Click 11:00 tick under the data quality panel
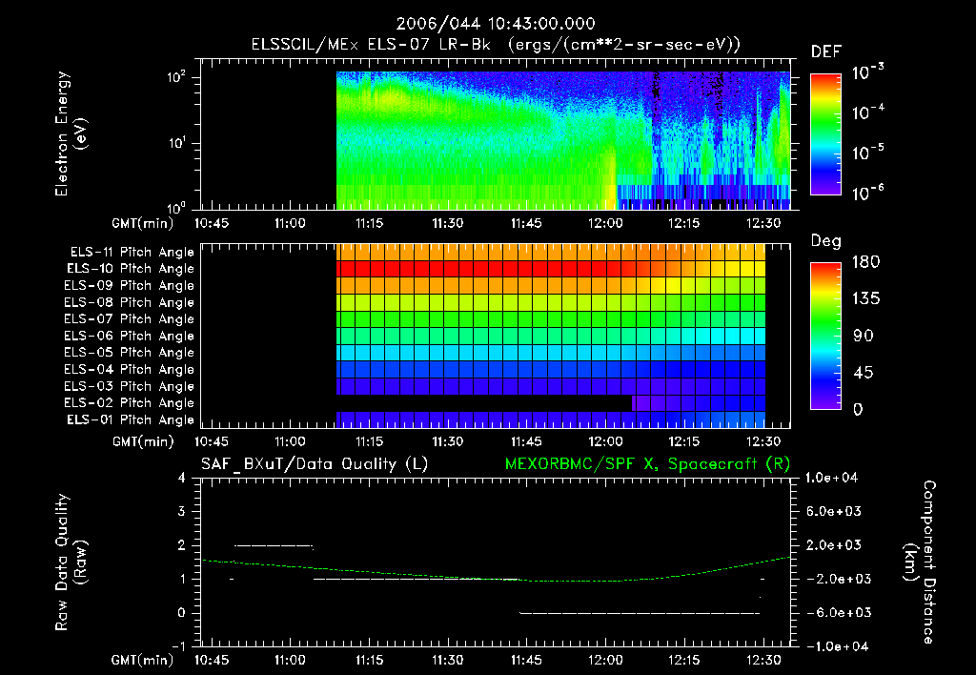976x675 pixels. pos(290,660)
